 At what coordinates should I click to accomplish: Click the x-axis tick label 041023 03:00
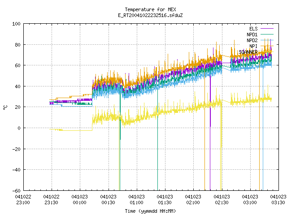(250, 200)
